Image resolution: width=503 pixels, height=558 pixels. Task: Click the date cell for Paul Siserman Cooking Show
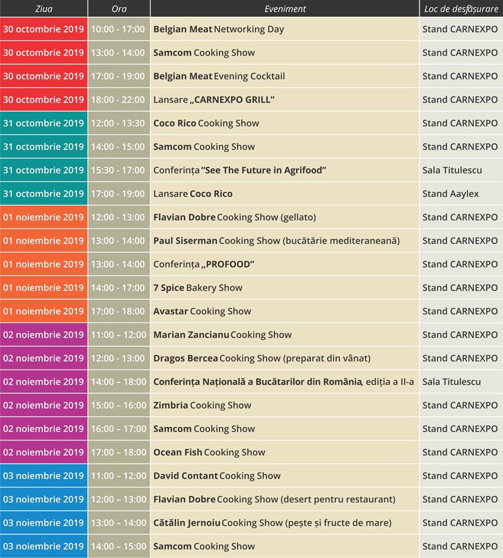click(44, 241)
